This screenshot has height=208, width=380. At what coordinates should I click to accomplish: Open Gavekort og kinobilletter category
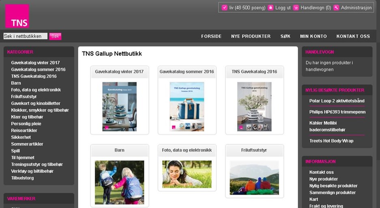[36, 103]
